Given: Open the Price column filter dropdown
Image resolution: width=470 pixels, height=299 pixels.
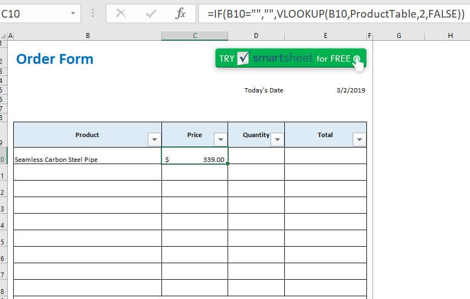Looking at the screenshot, I should click(x=220, y=140).
